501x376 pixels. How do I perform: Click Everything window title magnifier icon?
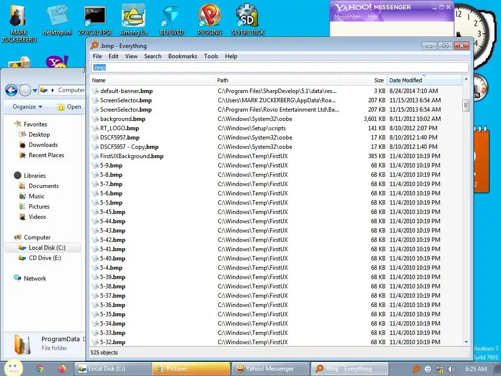[x=94, y=46]
